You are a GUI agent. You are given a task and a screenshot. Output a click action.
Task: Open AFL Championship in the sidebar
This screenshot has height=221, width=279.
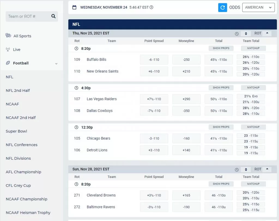click(x=23, y=172)
